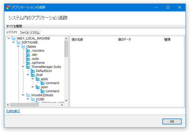This screenshot has height=132, width=190.
Task: Switch to the レジストリ tab
Action: pyautogui.click(x=12, y=32)
